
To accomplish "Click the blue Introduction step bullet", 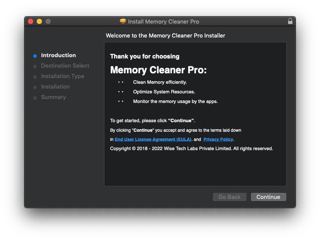I will click(x=35, y=56).
